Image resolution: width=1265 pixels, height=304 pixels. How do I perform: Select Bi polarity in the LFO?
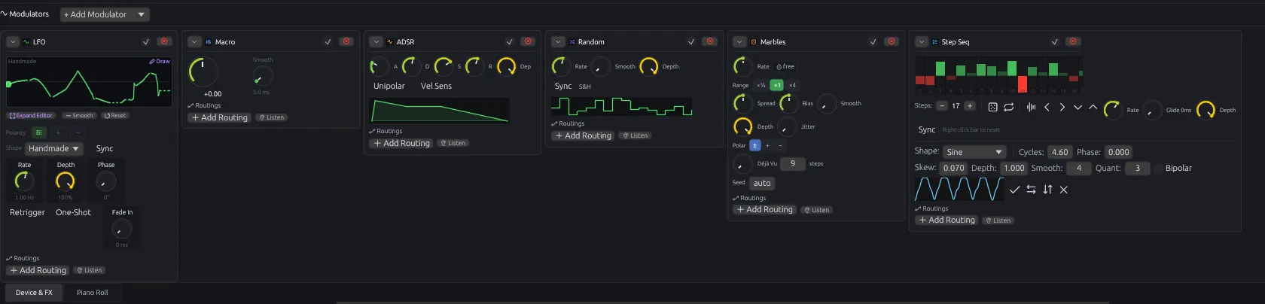pyautogui.click(x=39, y=132)
